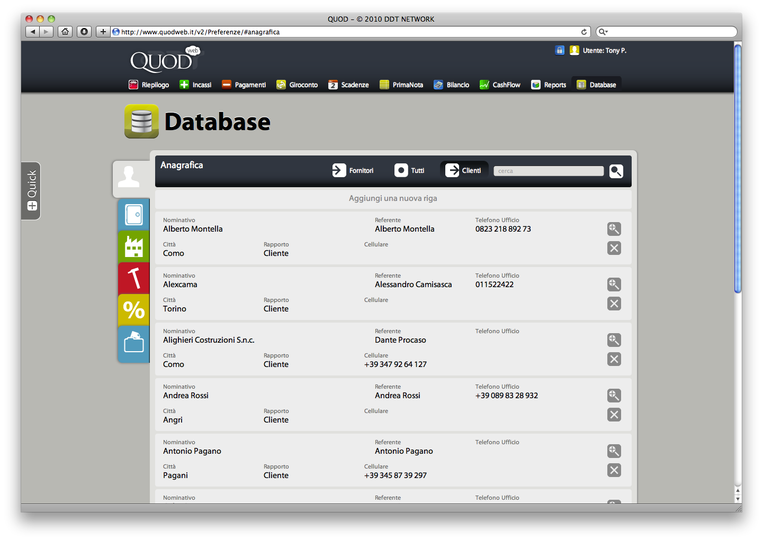Open the blue briefcase sidebar icon
The image size is (763, 541).
tap(134, 344)
